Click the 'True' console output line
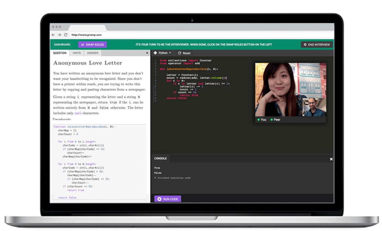 [x=157, y=168]
